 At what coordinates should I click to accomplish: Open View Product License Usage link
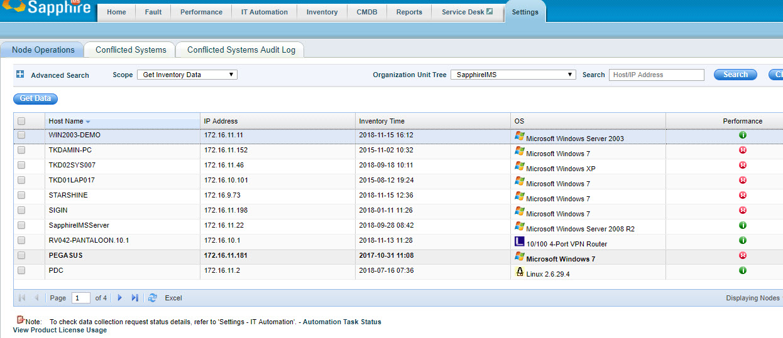pos(60,330)
